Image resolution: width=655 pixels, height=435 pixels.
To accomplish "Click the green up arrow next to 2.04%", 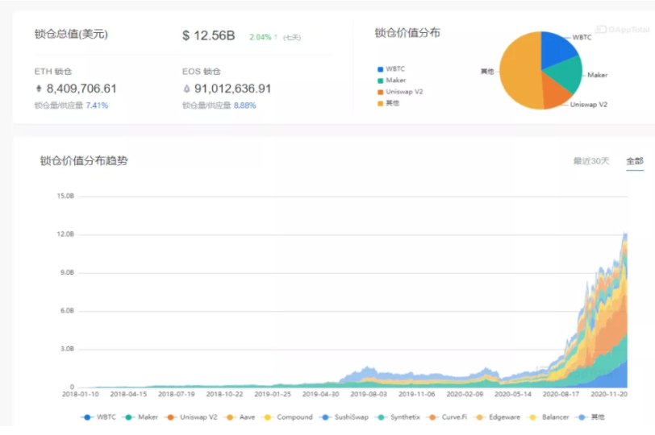I will (x=276, y=37).
